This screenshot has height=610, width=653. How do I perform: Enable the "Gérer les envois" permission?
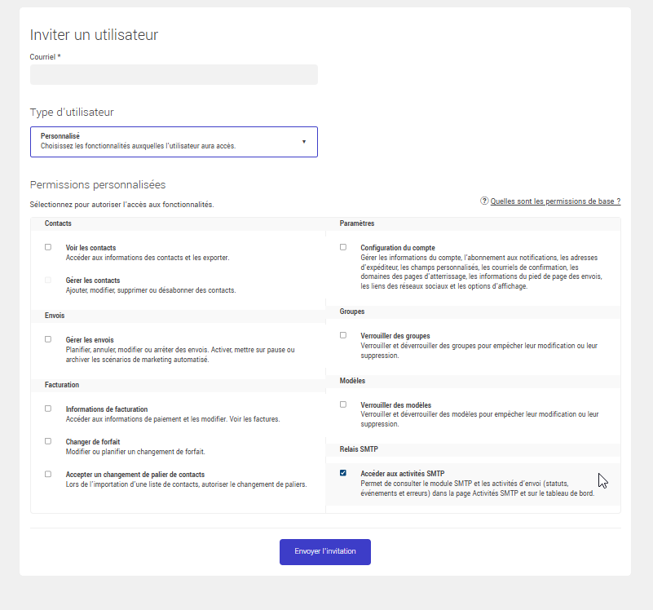47,338
